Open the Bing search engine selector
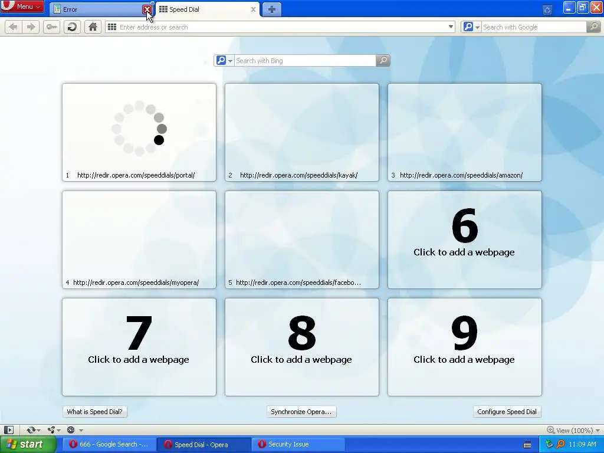 point(225,61)
